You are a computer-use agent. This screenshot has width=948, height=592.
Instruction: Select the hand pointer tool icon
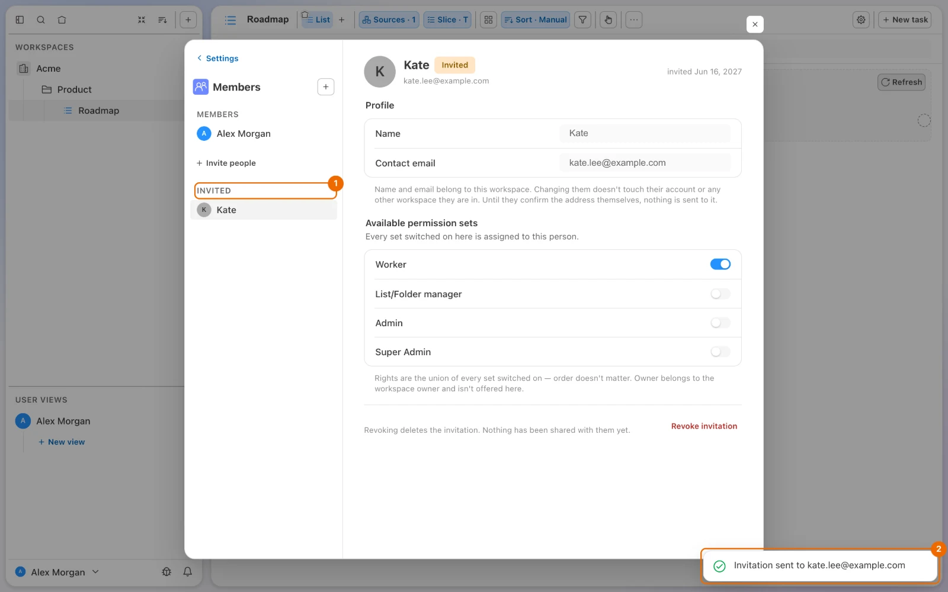pos(608,20)
